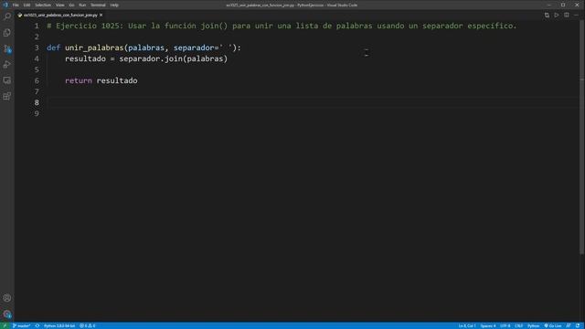The height and width of the screenshot is (329, 585).
Task: Click 'separador.join(palabras)' expression on line 4
Action: [x=174, y=58]
